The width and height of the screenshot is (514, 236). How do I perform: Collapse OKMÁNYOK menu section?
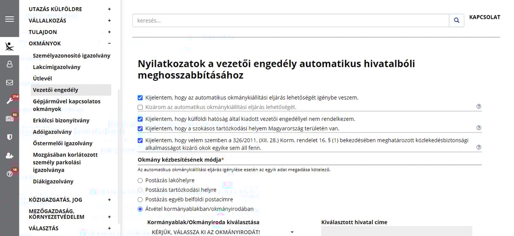point(109,43)
